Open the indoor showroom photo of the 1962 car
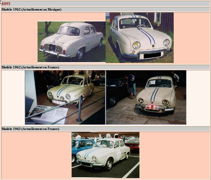The image size is (211, 180). pyautogui.click(x=65, y=97)
